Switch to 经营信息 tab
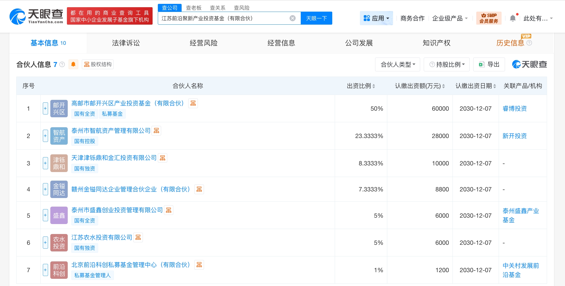 click(281, 43)
